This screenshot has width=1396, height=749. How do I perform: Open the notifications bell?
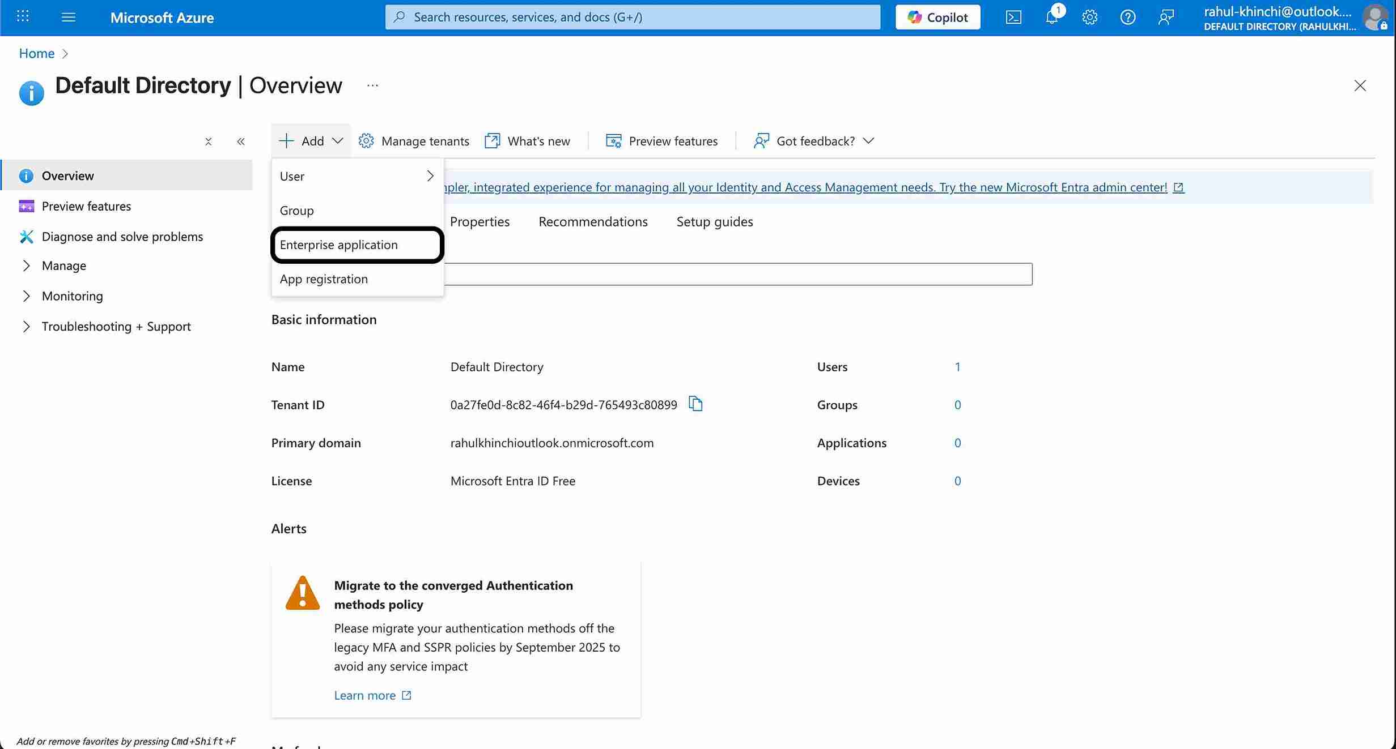tap(1051, 17)
